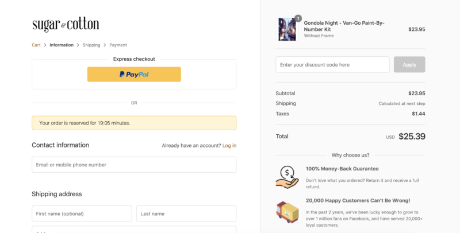Focus the discount code input field

point(332,65)
